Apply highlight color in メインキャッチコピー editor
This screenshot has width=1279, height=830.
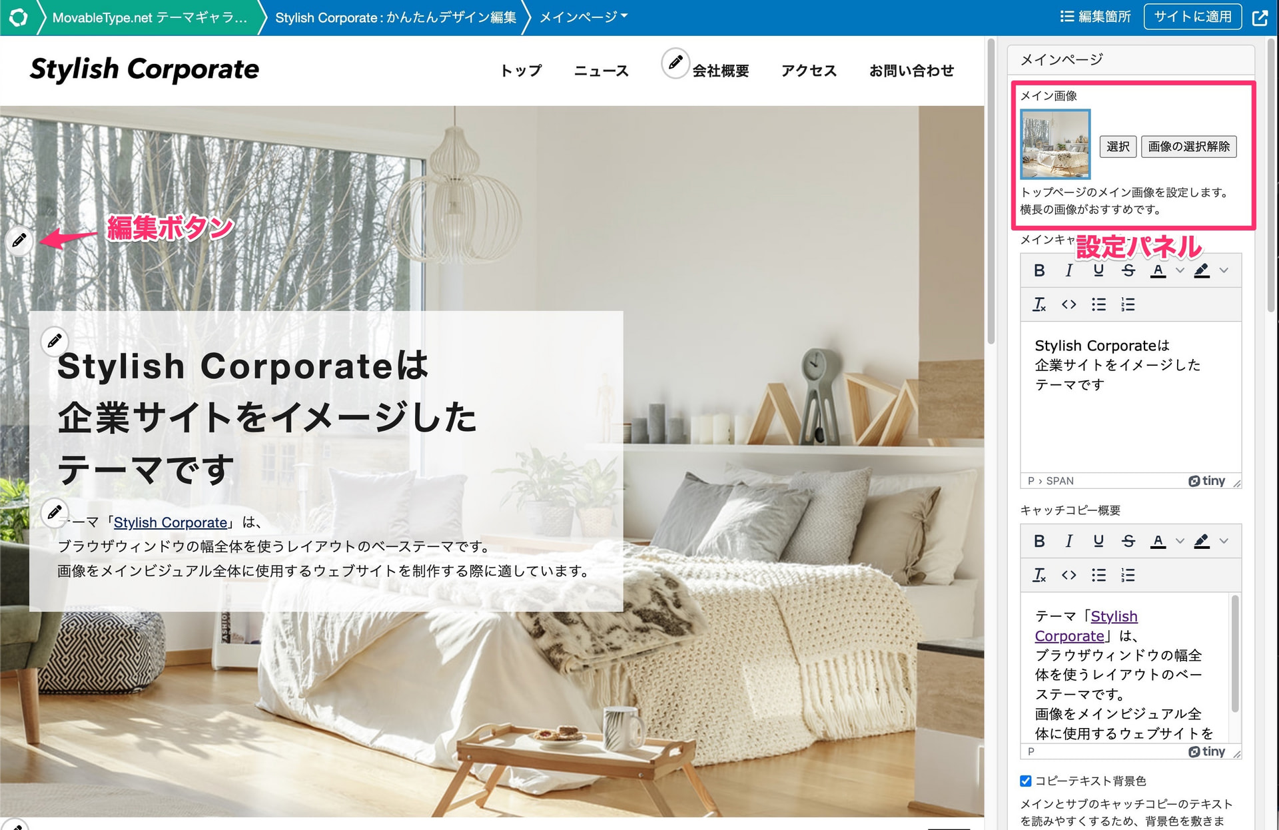click(1202, 270)
